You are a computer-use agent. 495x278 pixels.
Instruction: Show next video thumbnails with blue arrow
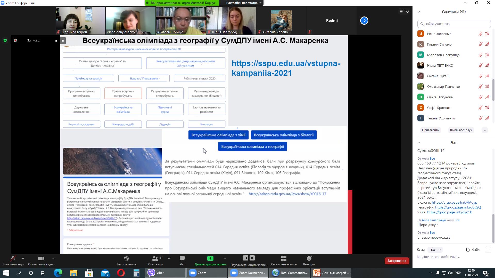pos(364,21)
